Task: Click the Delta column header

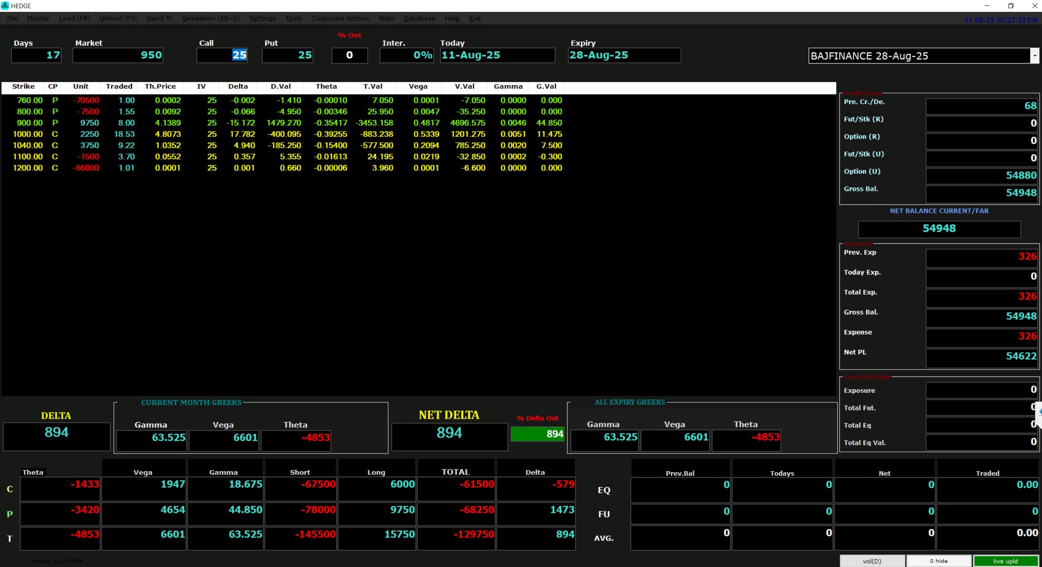Action: 238,86
